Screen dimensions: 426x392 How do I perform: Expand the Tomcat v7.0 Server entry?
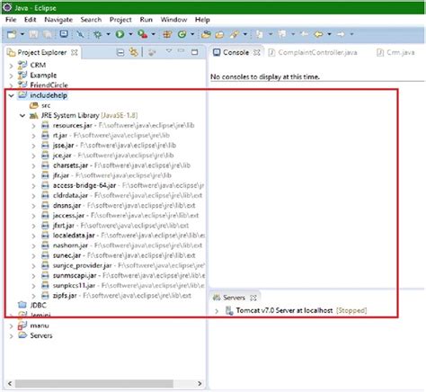(217, 311)
